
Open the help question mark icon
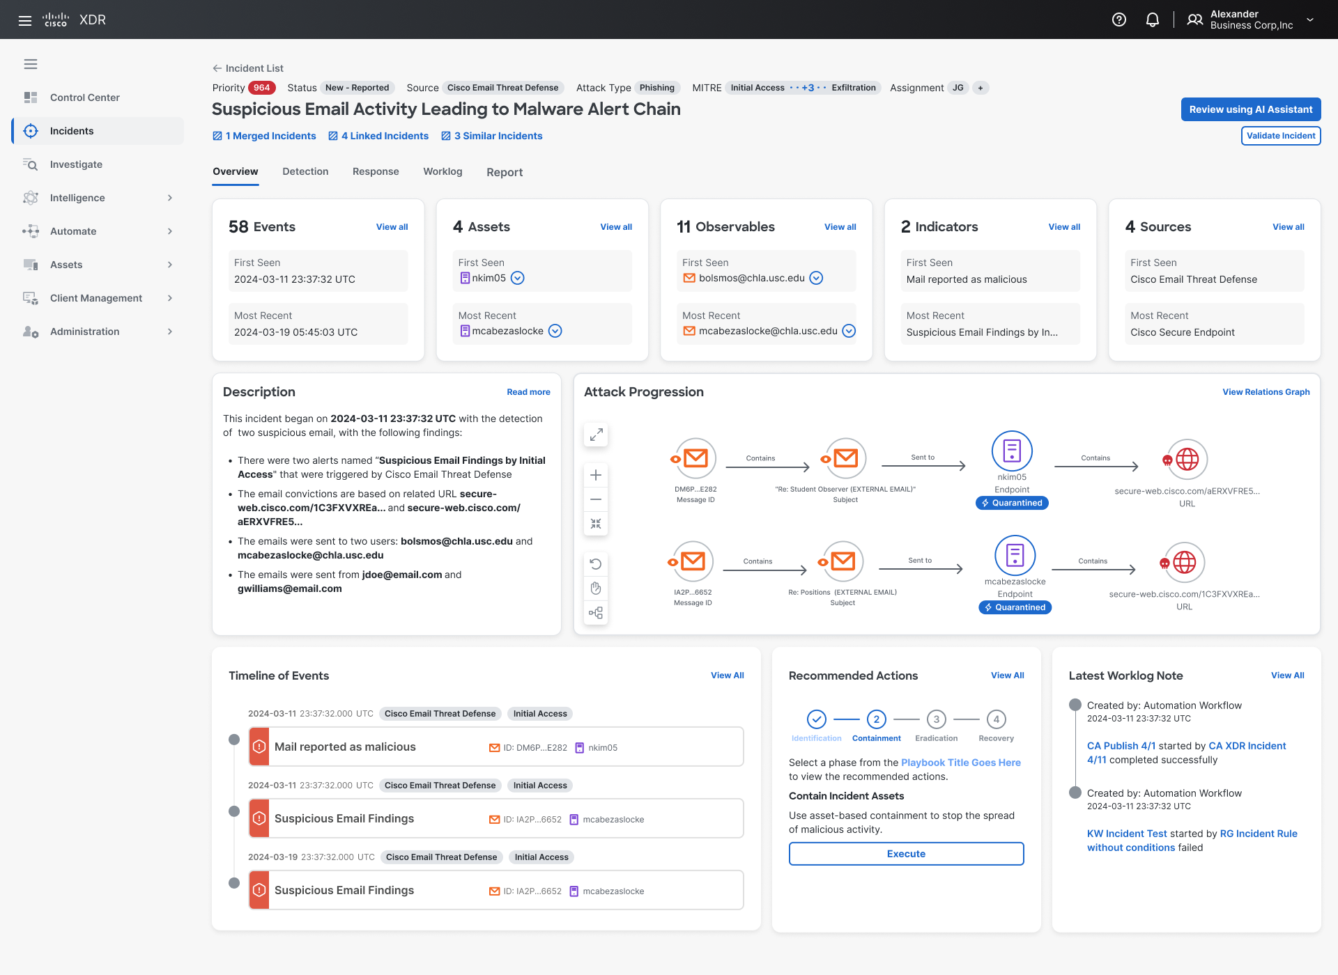pyautogui.click(x=1119, y=19)
